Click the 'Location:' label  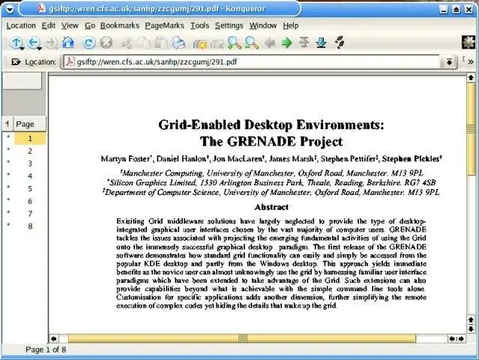coord(40,62)
